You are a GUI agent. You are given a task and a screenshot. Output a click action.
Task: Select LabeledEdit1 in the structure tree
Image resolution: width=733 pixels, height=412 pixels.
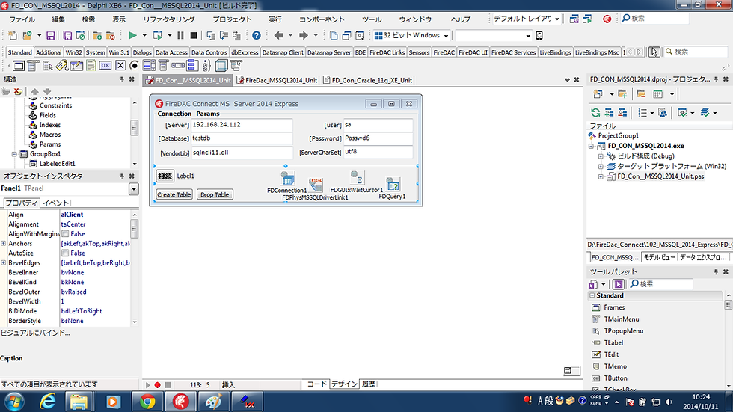(x=57, y=164)
